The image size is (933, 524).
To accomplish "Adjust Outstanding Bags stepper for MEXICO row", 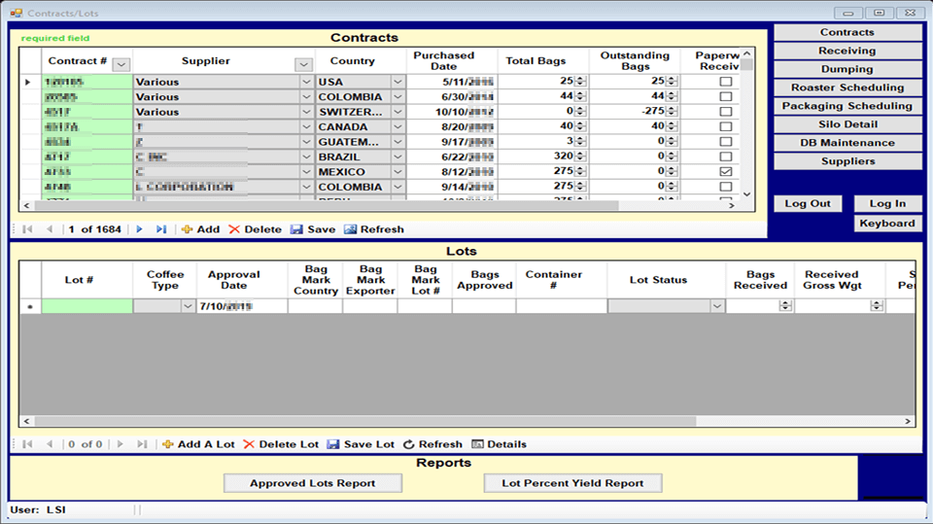I will pos(672,171).
